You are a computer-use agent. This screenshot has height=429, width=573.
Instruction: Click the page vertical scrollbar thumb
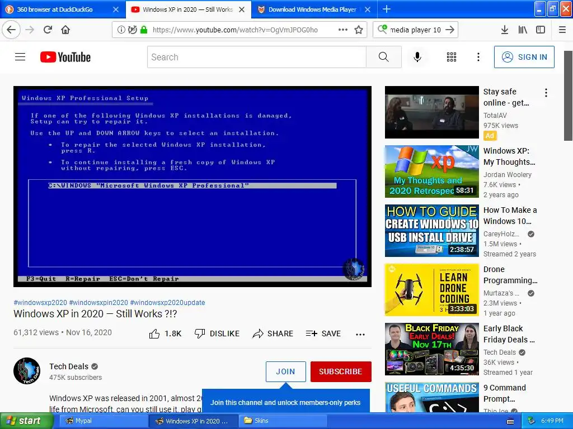[x=568, y=96]
